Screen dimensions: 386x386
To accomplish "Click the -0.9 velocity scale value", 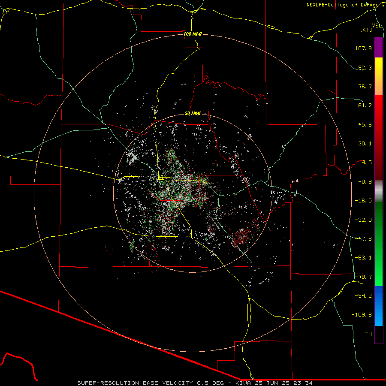I will pos(365,182).
